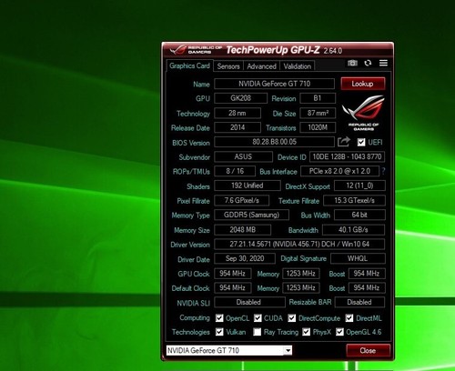Toggle the Vulkan checkbox
The width and height of the screenshot is (455, 371).
click(x=219, y=332)
